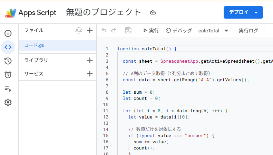Screen dimensions: 273x155
Task: Open the デプロイ dropdown button
Action: (x=243, y=12)
